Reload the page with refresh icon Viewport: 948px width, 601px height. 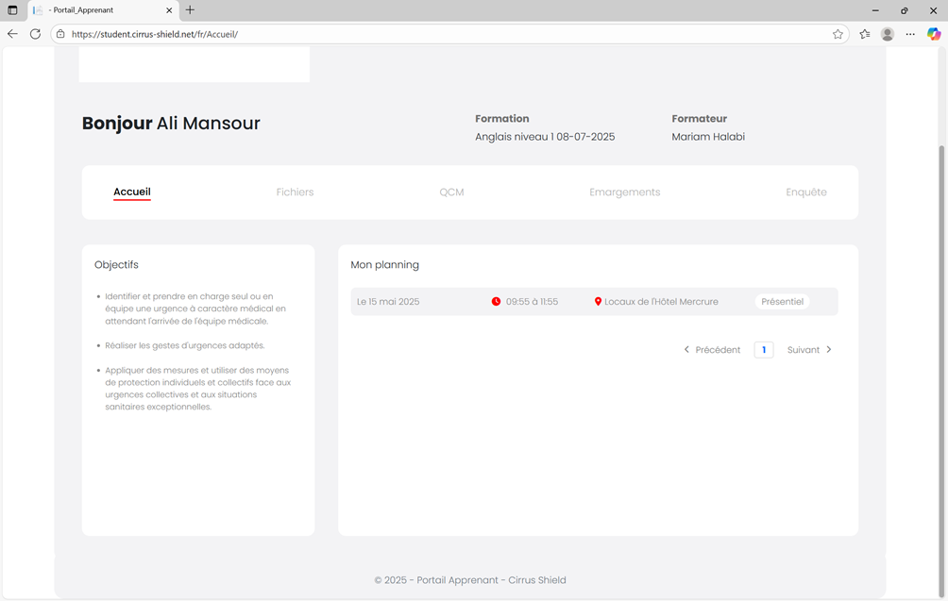click(35, 34)
